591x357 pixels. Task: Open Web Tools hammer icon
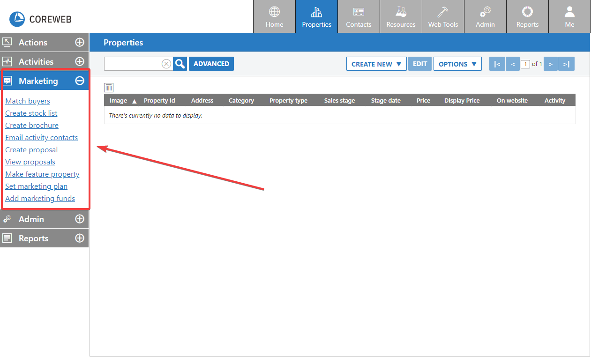click(x=443, y=12)
